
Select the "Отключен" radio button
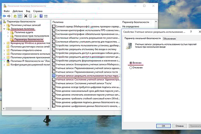point(131,68)
